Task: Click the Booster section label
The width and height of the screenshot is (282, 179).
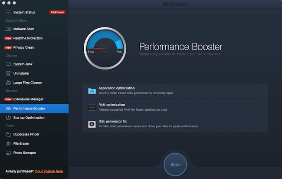Action: (x=12, y=91)
